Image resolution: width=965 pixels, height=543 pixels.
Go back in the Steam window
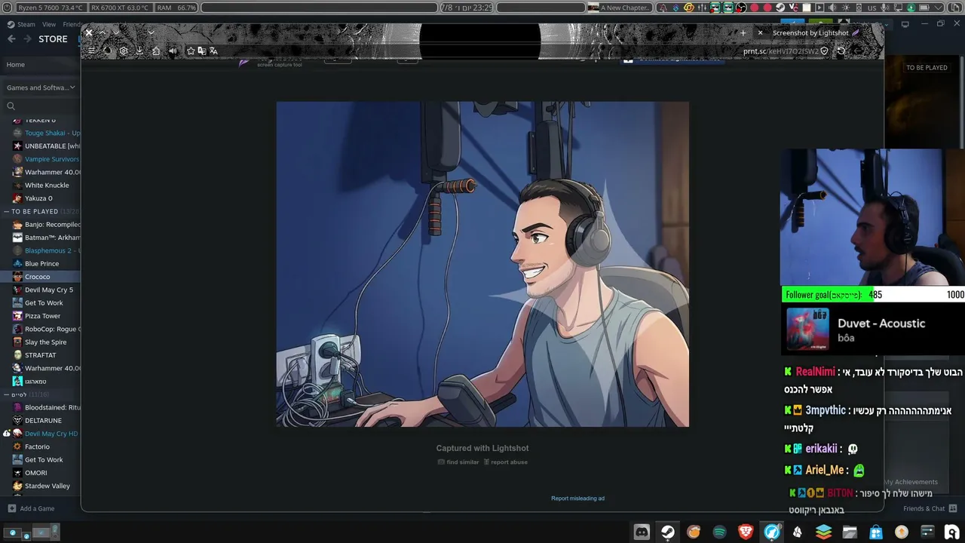(11, 39)
